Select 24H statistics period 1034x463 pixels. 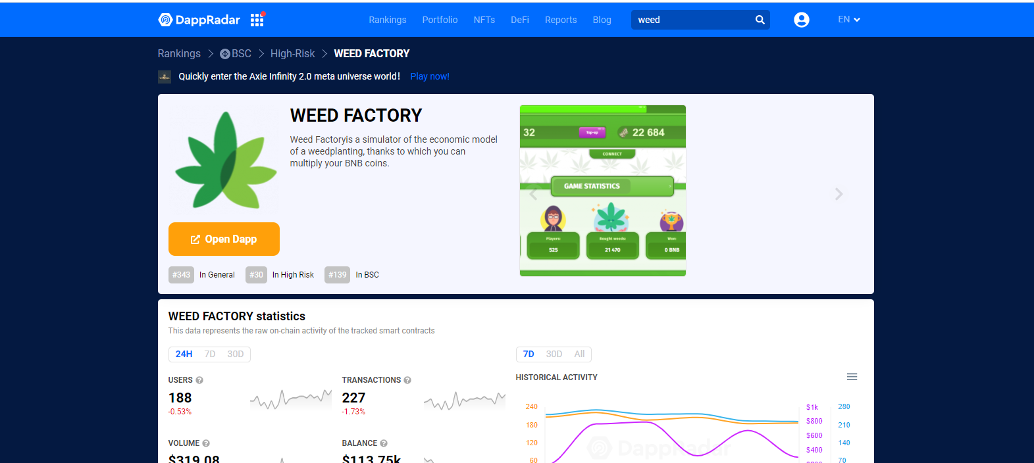[x=184, y=354]
